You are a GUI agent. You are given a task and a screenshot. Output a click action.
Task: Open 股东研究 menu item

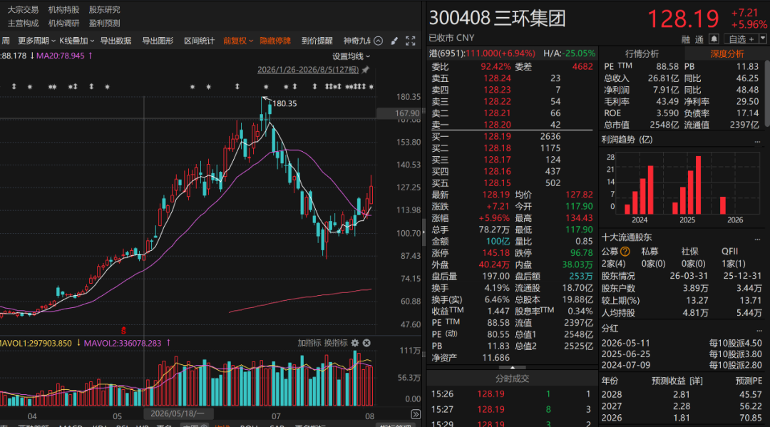(104, 10)
